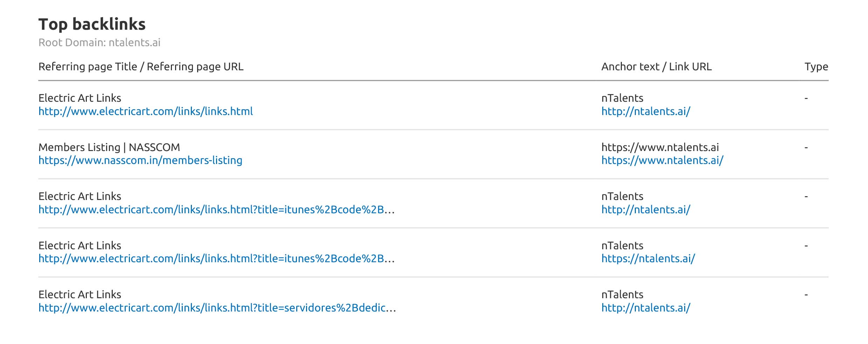The width and height of the screenshot is (868, 344).
Task: Open the https://ntalents.ai/ link without www
Action: click(648, 259)
